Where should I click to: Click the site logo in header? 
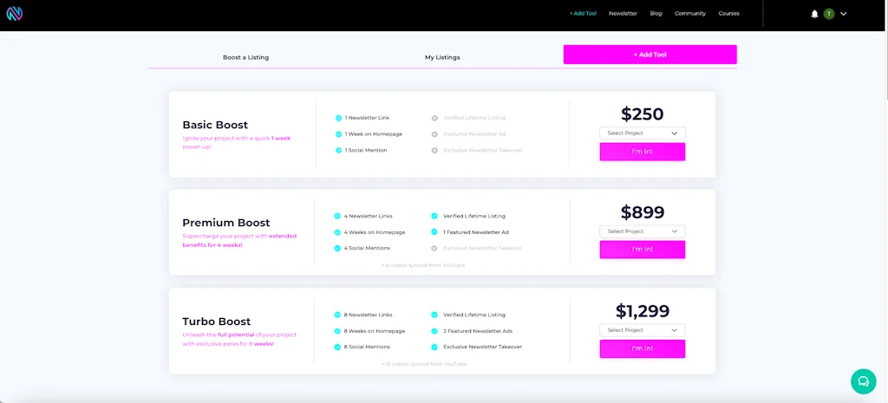click(x=14, y=14)
